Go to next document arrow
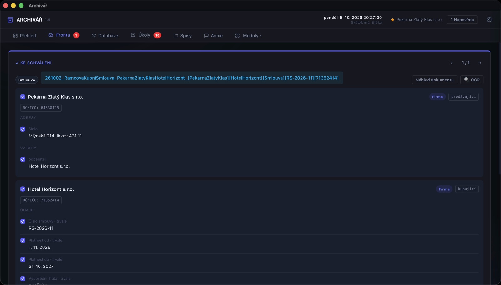This screenshot has height=285, width=501. coord(480,63)
